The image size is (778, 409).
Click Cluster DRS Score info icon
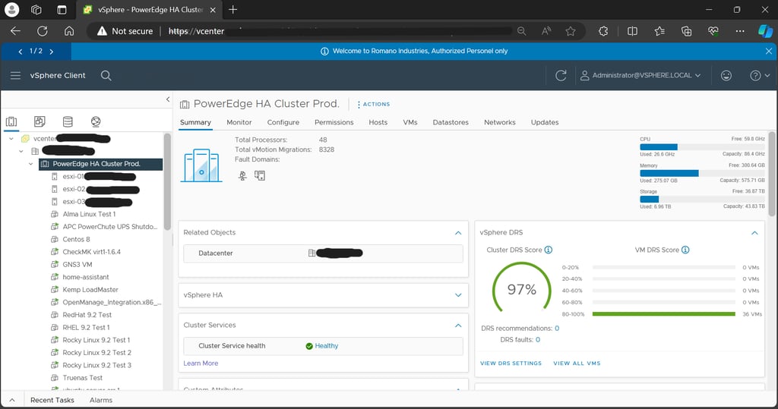[549, 250]
